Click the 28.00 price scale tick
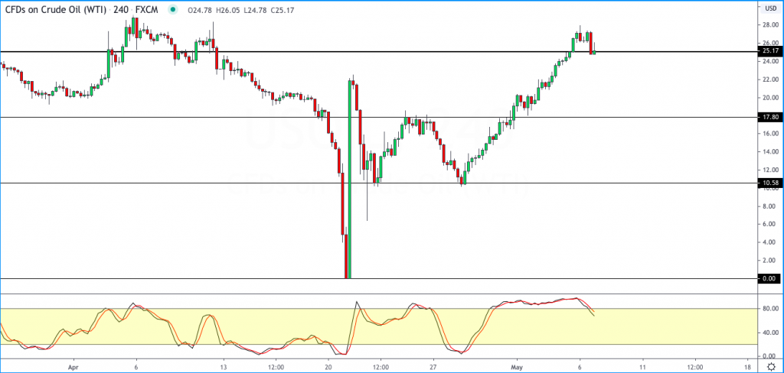 click(x=770, y=25)
